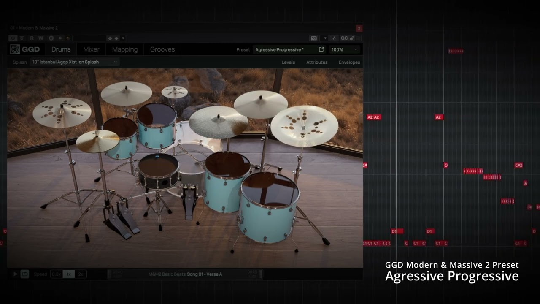
Task: Switch to the Mixer tab
Action: coord(91,49)
